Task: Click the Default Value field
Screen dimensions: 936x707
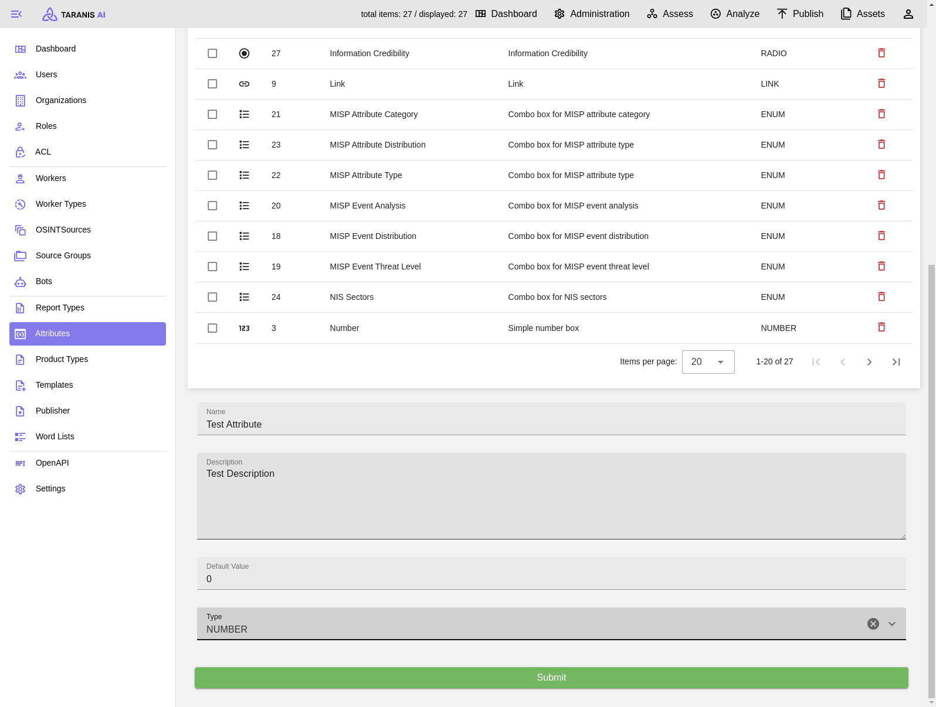Action: [x=551, y=573]
